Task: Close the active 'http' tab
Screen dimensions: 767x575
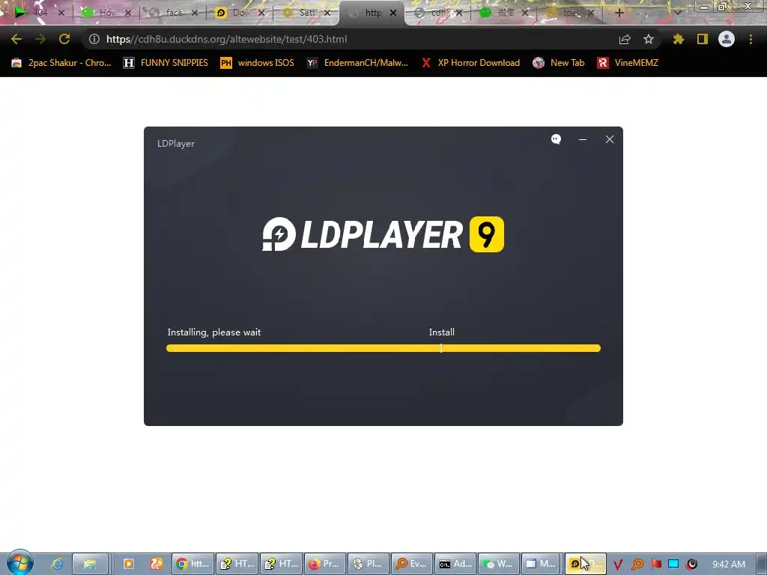Action: tap(392, 13)
